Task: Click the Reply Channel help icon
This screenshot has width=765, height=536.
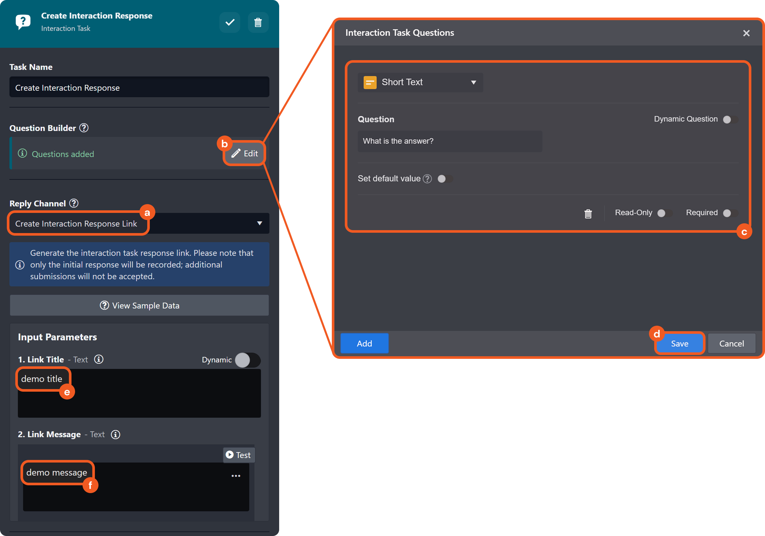Action: point(74,203)
